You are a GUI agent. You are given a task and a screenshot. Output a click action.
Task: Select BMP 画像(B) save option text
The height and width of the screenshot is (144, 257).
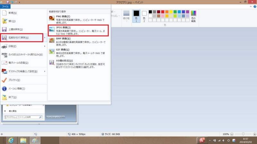point(63,39)
